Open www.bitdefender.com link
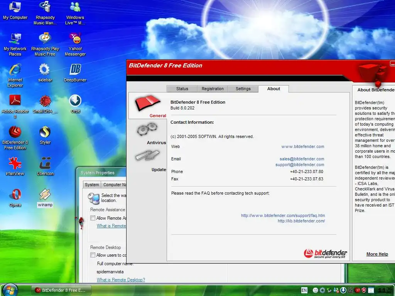 [x=303, y=146]
